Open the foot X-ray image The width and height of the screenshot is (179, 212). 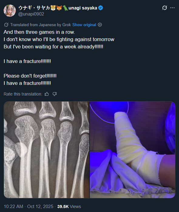tap(46, 150)
